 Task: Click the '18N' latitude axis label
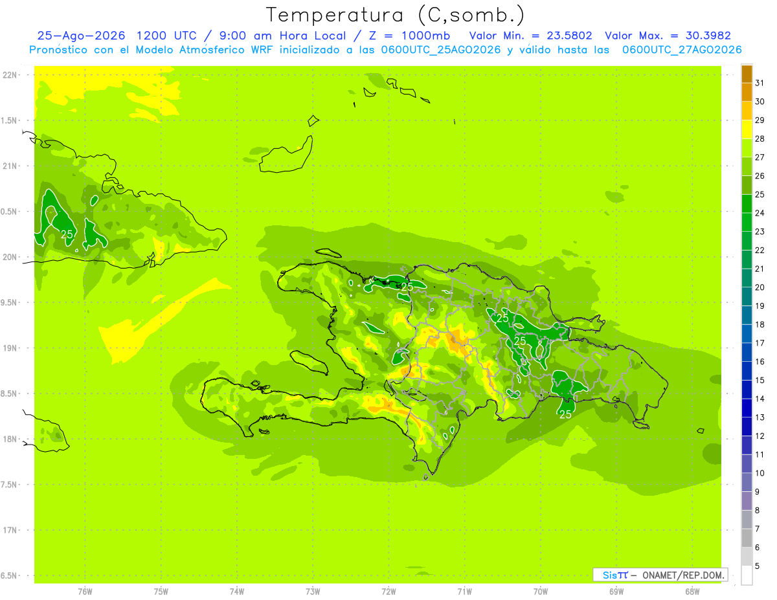[x=10, y=439]
